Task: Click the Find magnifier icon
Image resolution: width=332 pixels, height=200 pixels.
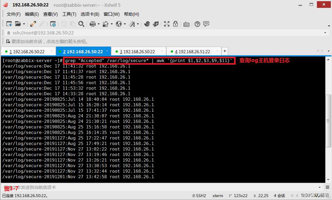Action: [x=81, y=24]
